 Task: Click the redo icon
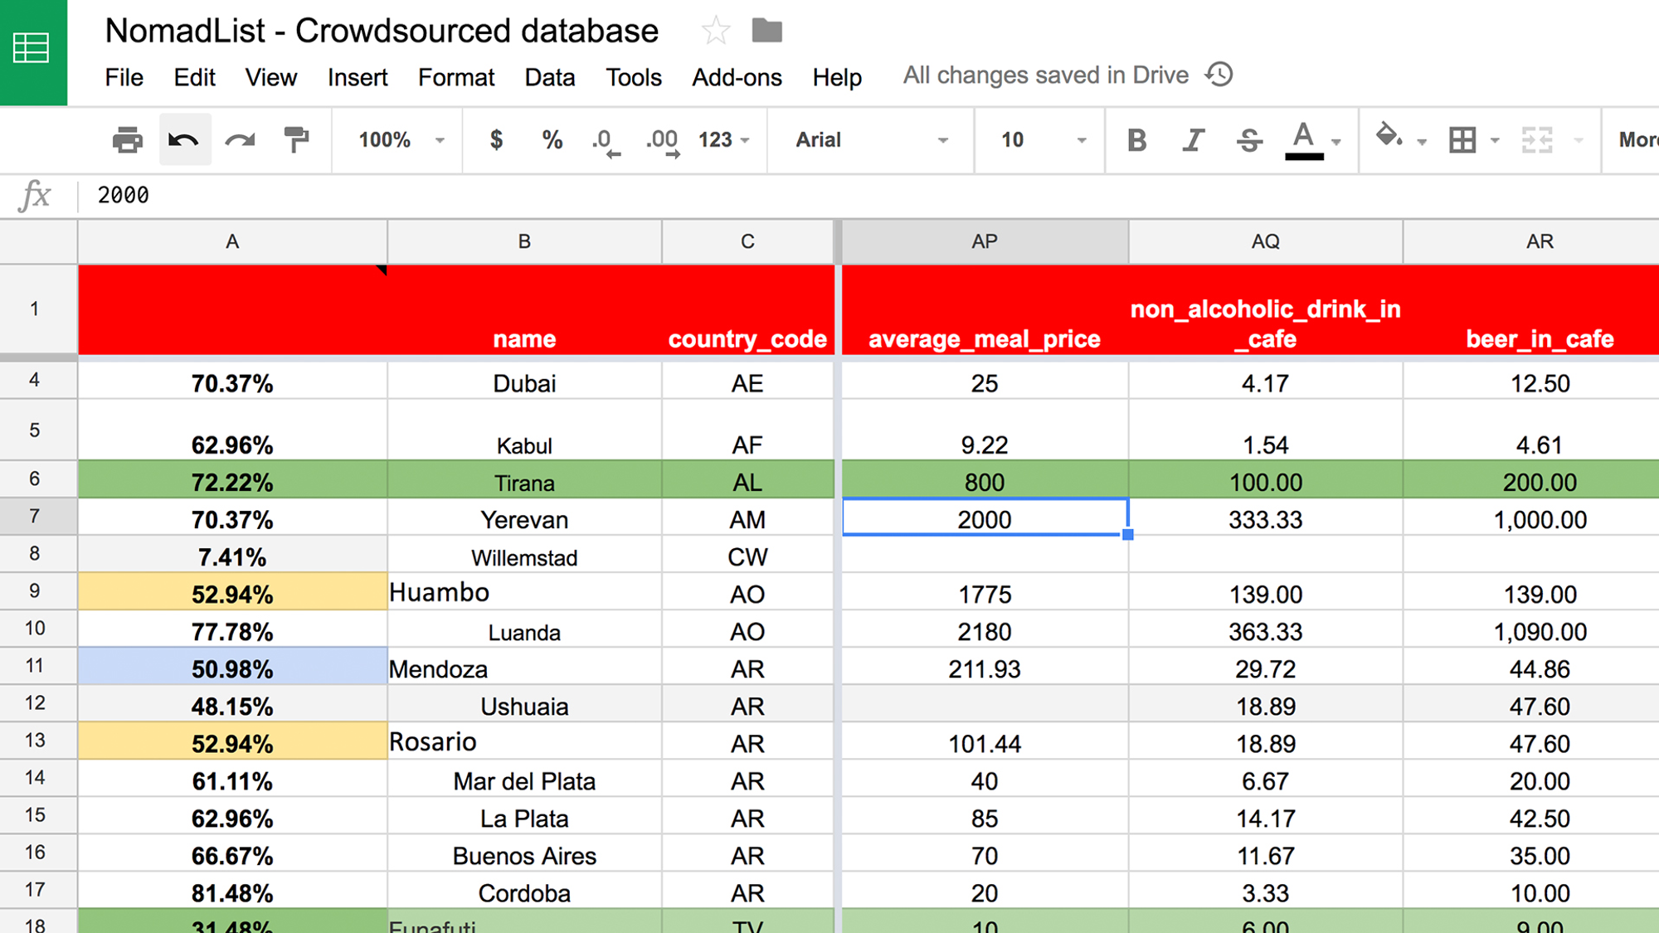[239, 139]
